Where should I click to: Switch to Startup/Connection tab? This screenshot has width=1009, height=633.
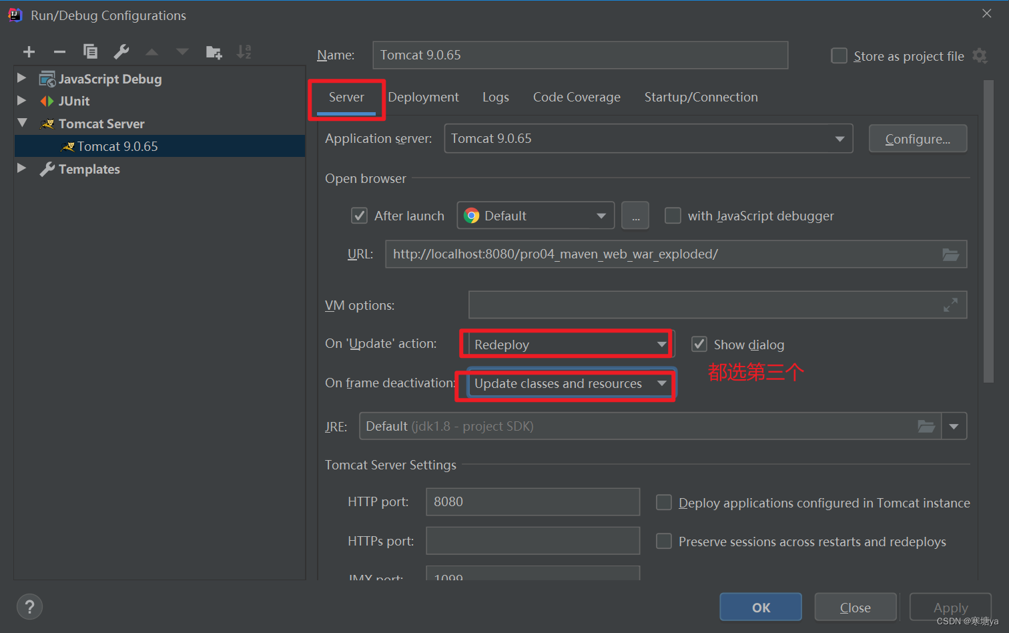(701, 97)
